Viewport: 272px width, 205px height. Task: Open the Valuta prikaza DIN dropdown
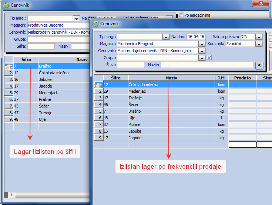259,37
